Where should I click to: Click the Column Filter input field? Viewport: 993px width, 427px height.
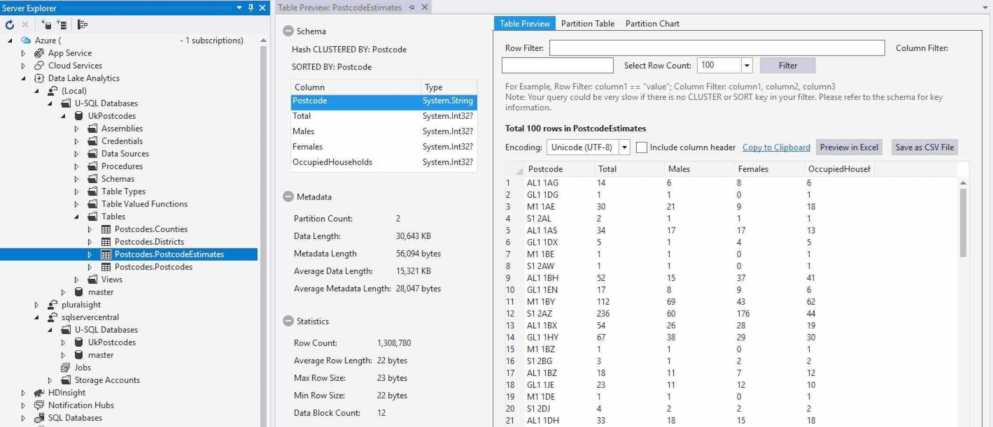(x=557, y=66)
